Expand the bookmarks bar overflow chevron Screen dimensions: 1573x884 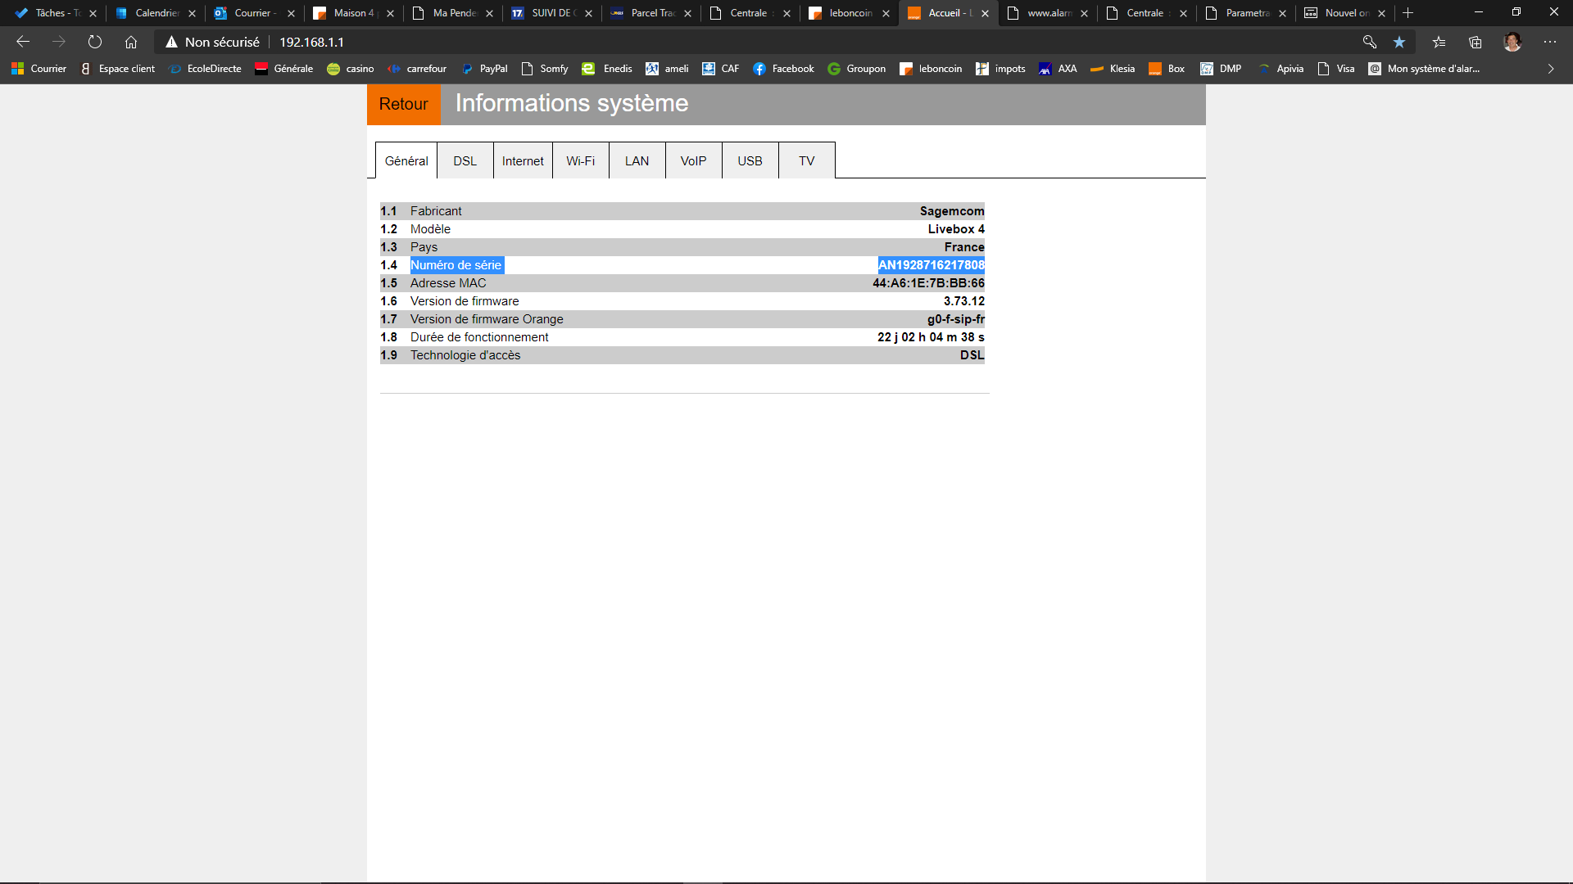1550,69
